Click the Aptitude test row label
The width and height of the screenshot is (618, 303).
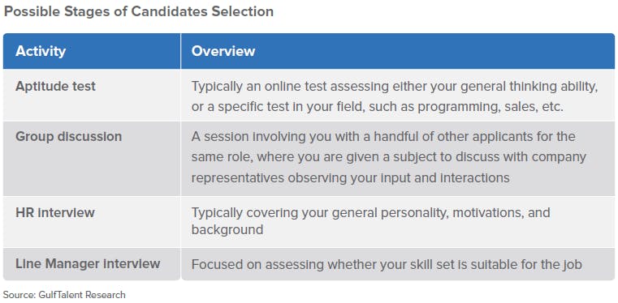tap(55, 87)
